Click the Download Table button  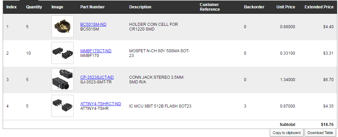click(320, 133)
